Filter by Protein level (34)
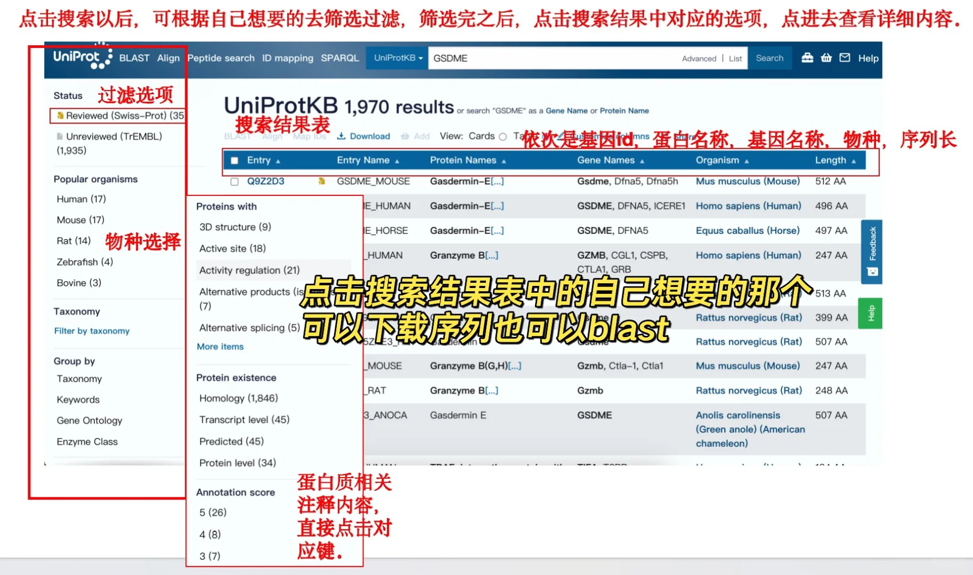The image size is (973, 575). click(x=238, y=463)
